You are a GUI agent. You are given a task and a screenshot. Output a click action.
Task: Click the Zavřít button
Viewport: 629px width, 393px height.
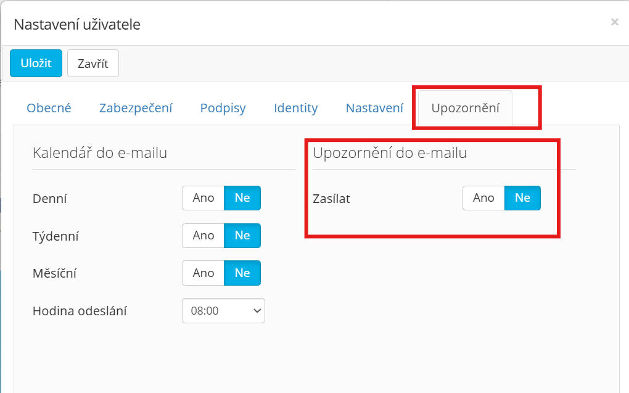point(92,63)
